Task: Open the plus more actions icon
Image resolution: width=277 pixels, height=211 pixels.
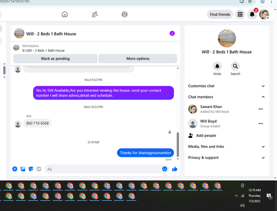Action: (x=15, y=169)
